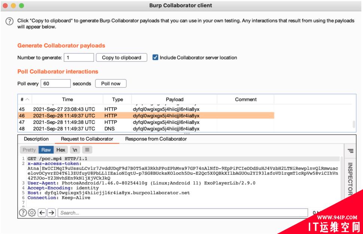Select the Request to Collaborator tab

[87, 139]
